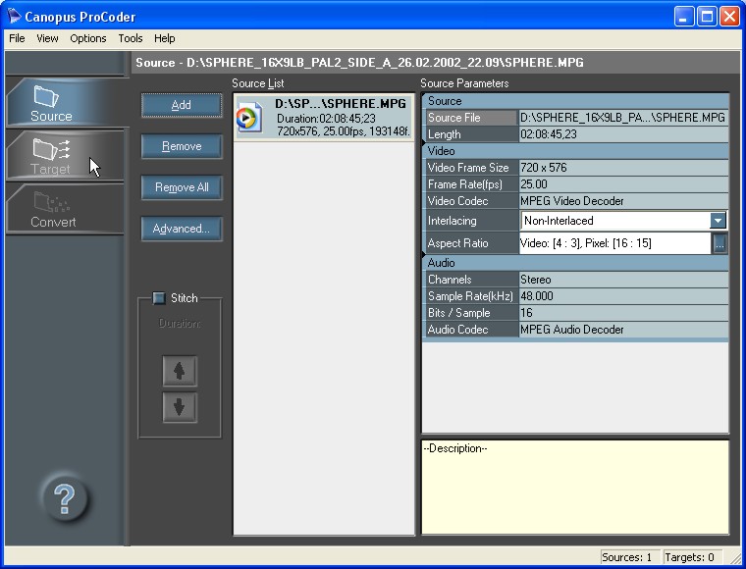Open the Convert panel tab

click(64, 208)
